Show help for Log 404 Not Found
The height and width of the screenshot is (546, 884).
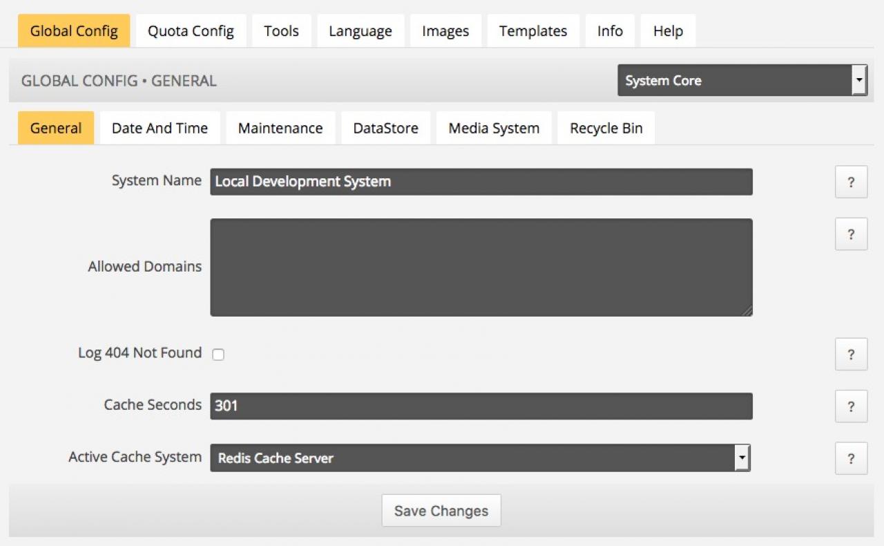851,355
